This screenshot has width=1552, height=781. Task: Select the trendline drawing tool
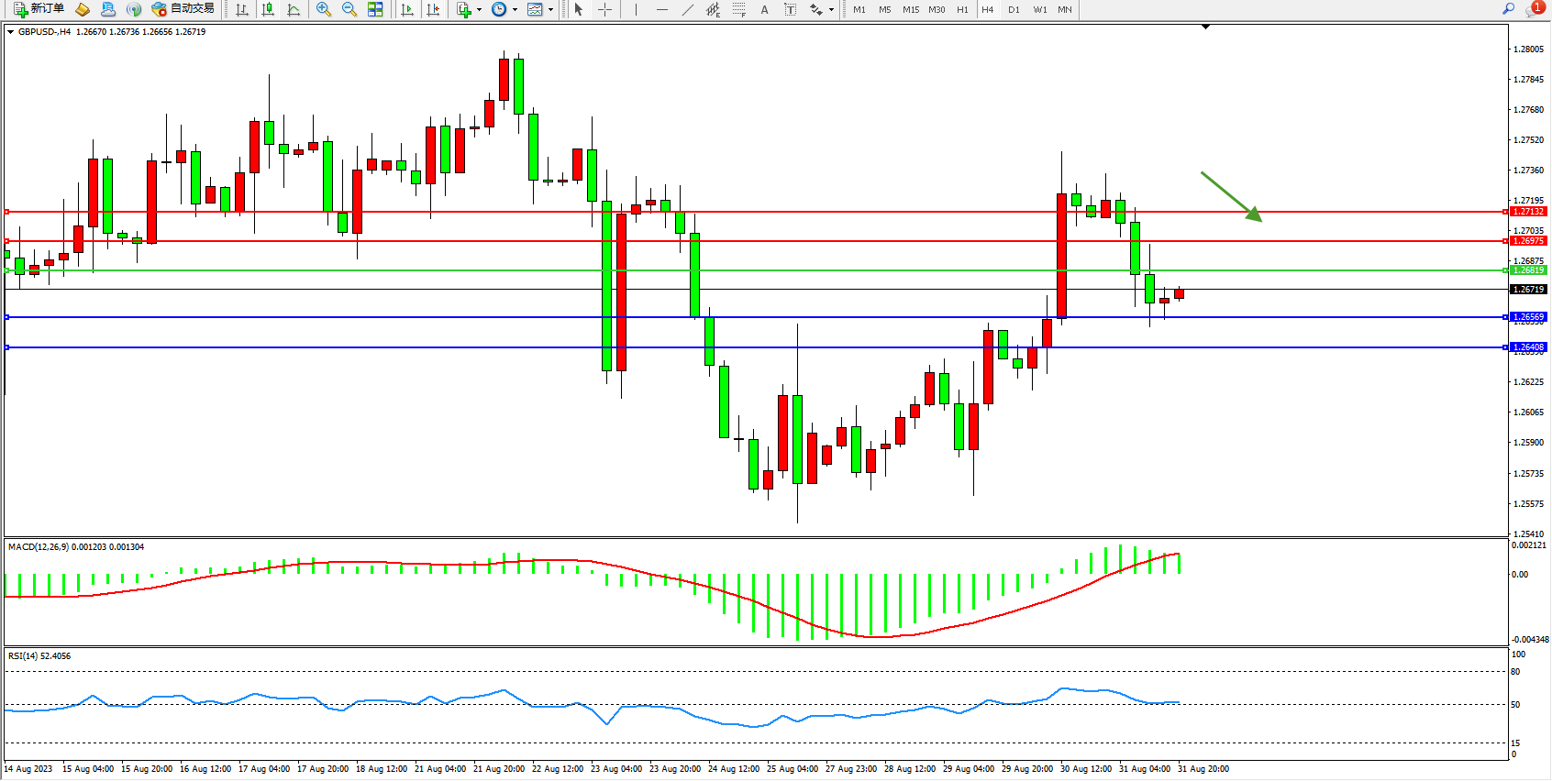coord(688,9)
